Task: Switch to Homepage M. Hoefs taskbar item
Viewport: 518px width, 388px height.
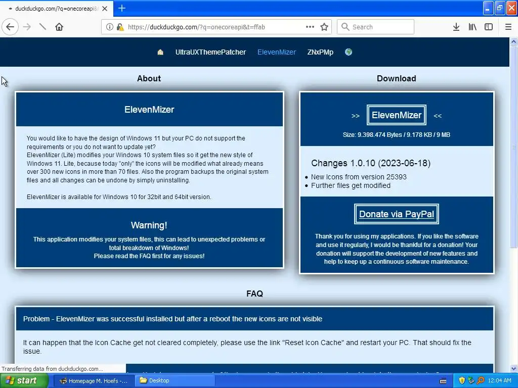Action: coord(94,381)
